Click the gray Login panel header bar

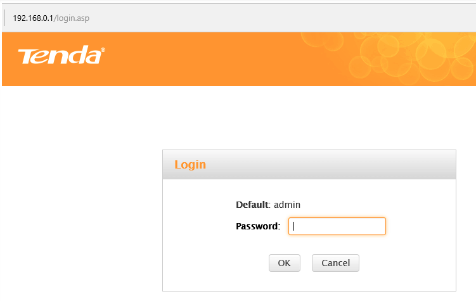pos(309,165)
